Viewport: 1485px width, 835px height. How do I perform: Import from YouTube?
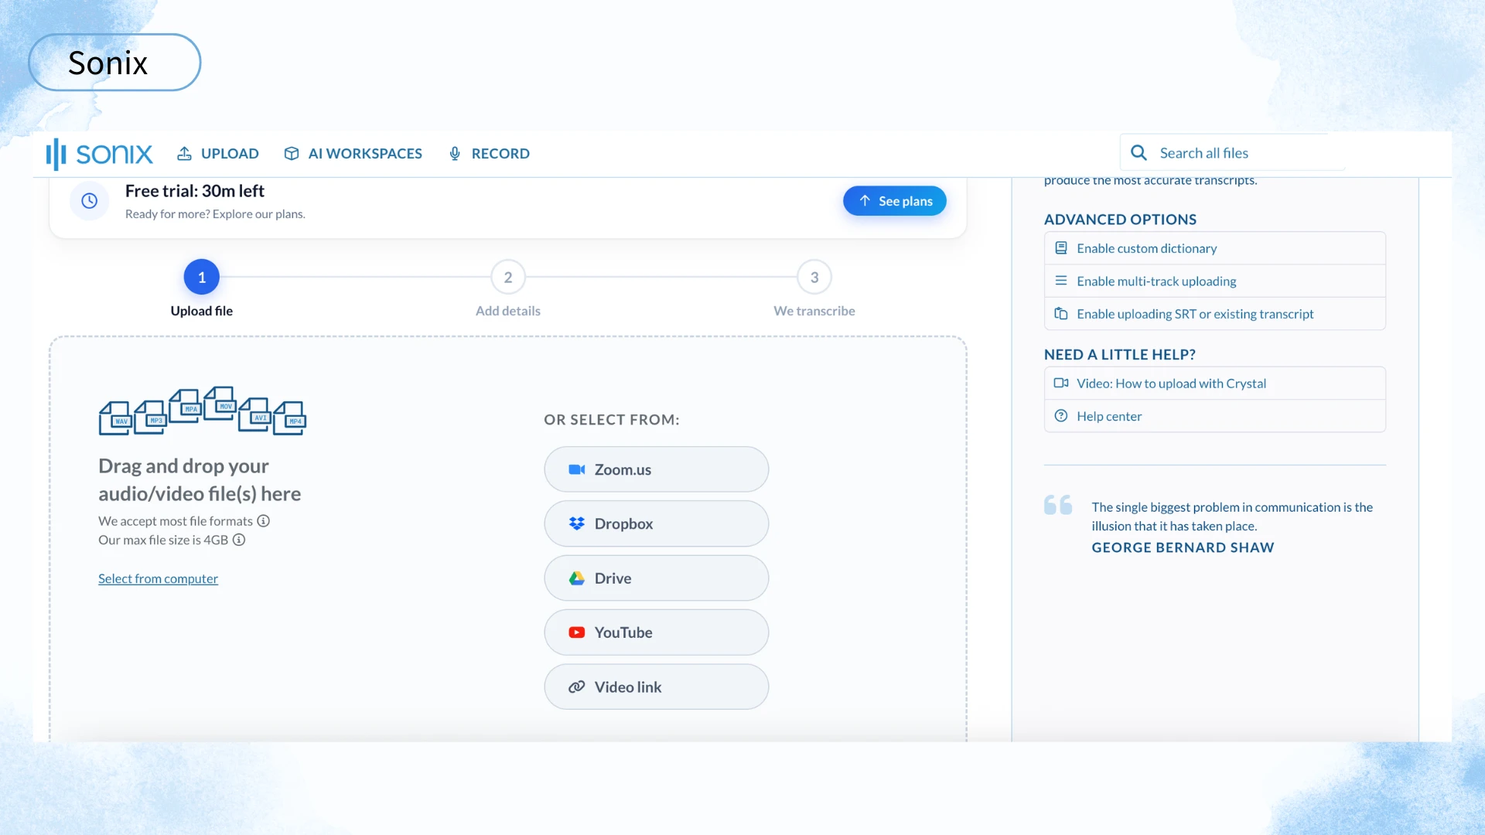pyautogui.click(x=657, y=632)
